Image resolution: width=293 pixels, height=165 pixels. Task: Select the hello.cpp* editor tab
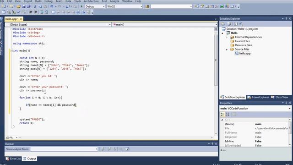point(11,19)
